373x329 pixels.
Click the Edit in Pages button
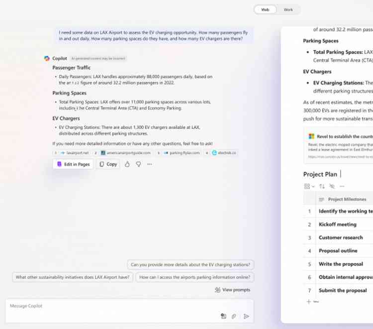[x=73, y=164]
